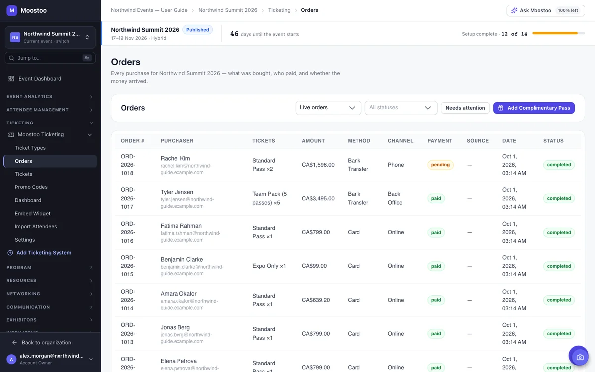The image size is (595, 372).
Task: Click the setup complete progress bar
Action: tap(559, 33)
